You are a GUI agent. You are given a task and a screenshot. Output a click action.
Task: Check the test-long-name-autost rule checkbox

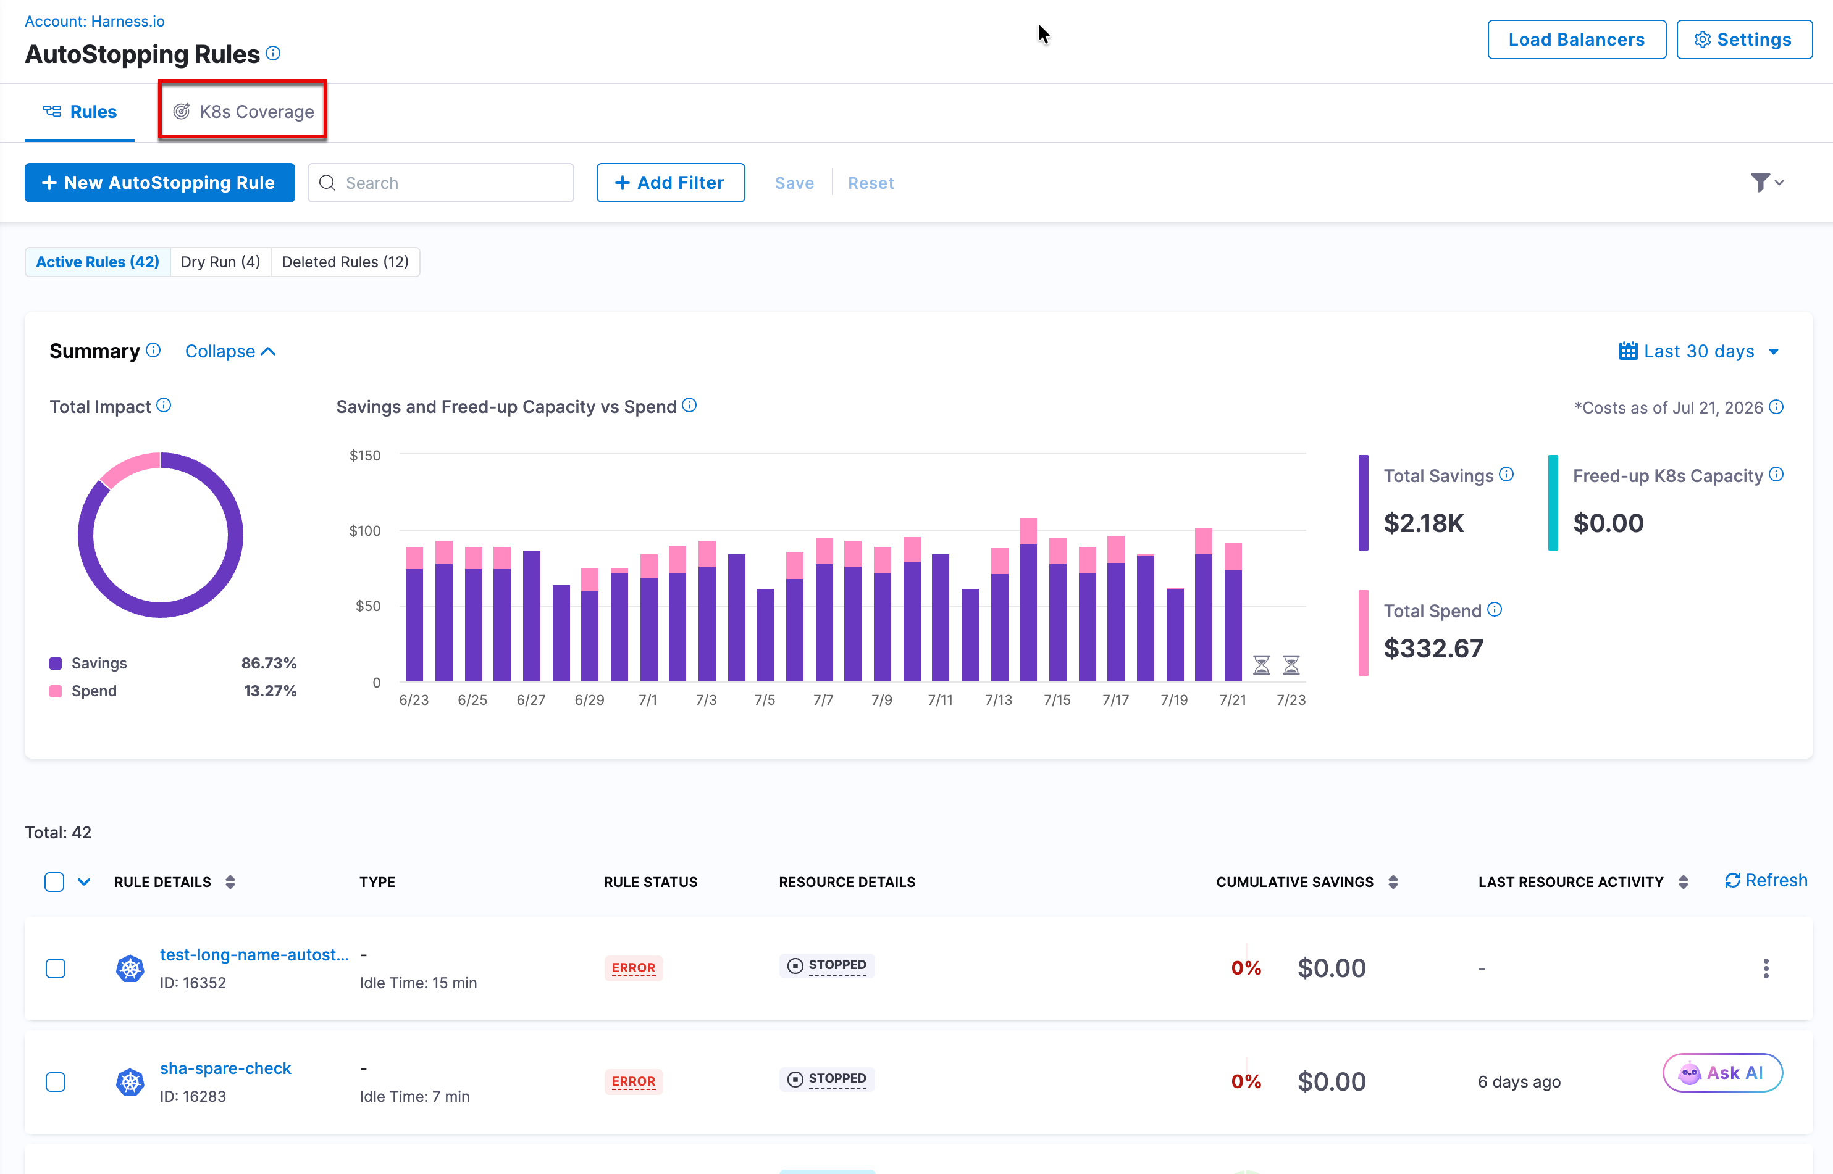[x=56, y=968]
